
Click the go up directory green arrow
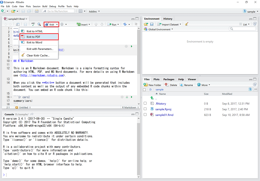(152, 98)
